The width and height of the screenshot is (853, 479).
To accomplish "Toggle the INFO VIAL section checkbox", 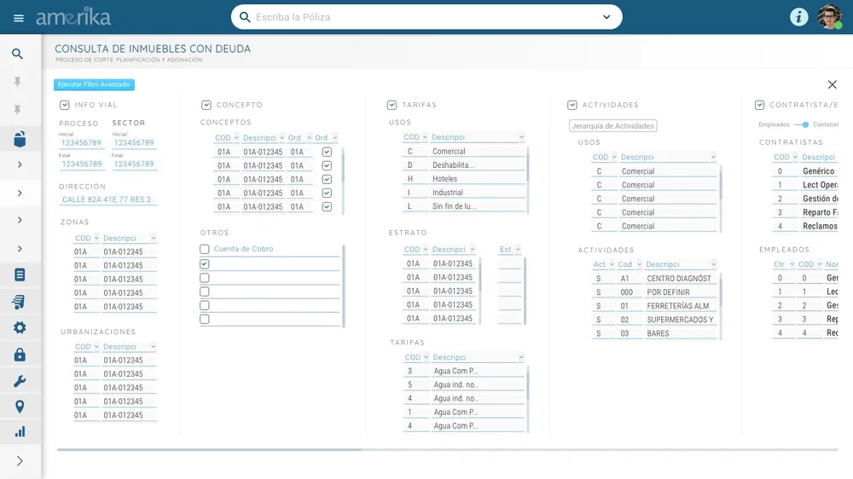I will [x=65, y=105].
